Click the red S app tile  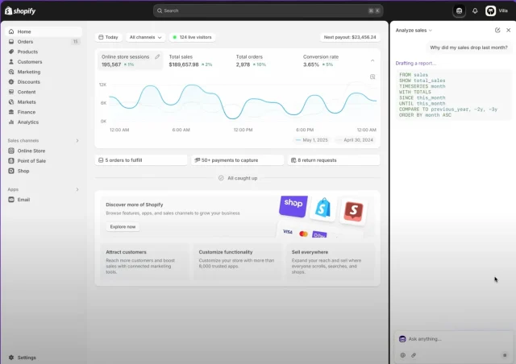[x=353, y=212]
